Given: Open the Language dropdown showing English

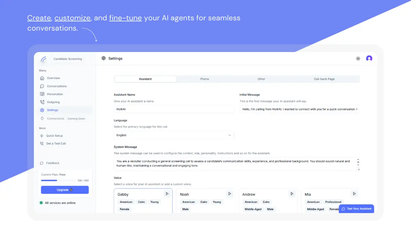Looking at the screenshot, I should [174, 135].
